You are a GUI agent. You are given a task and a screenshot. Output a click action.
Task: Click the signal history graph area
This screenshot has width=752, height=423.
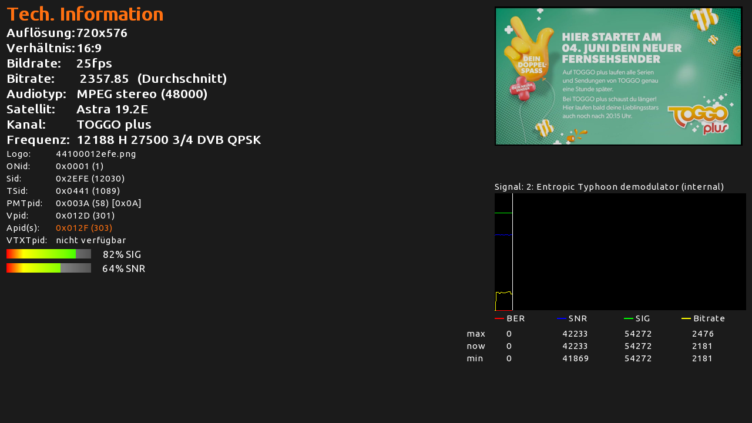(620, 251)
